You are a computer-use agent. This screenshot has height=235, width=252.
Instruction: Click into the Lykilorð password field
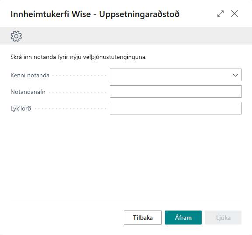point(175,108)
